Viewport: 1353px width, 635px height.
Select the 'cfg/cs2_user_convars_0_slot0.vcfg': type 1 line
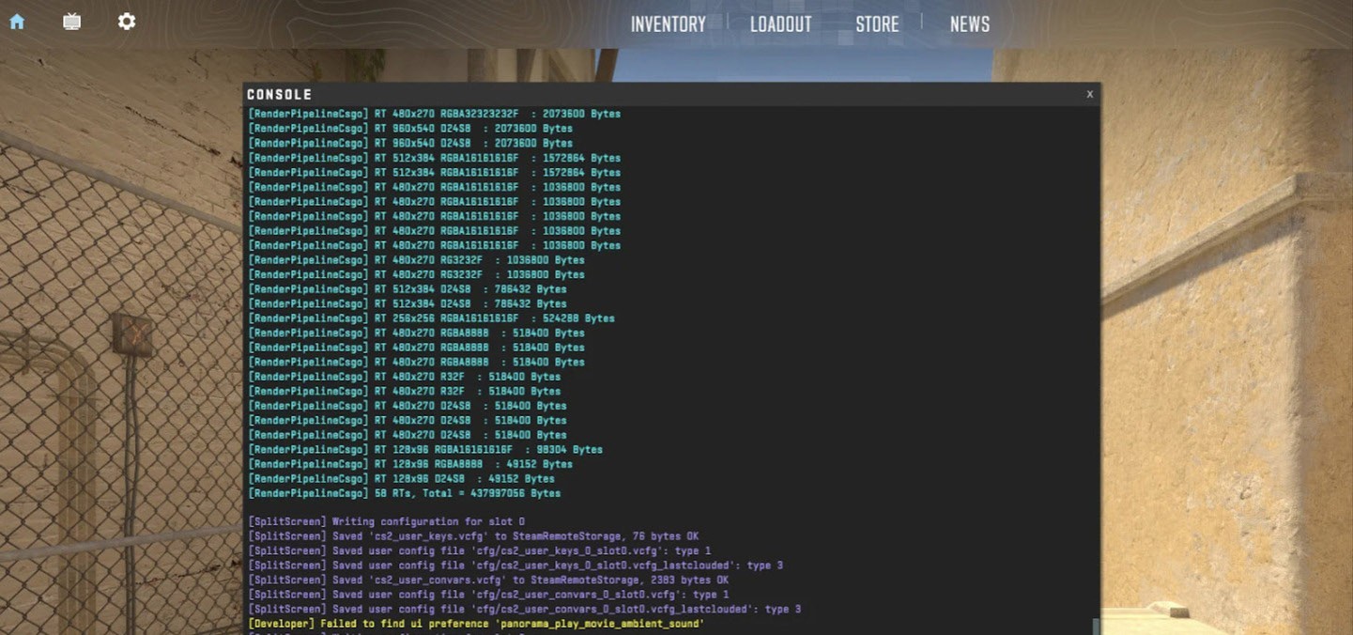pos(488,595)
